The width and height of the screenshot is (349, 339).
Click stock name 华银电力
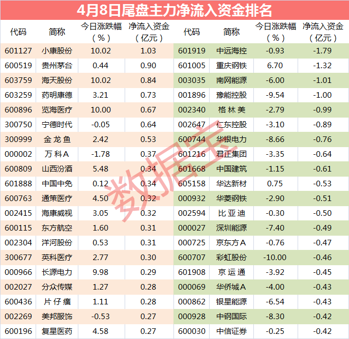[x=231, y=139]
